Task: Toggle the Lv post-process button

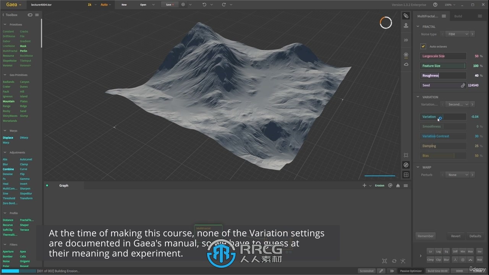Action: point(430,251)
